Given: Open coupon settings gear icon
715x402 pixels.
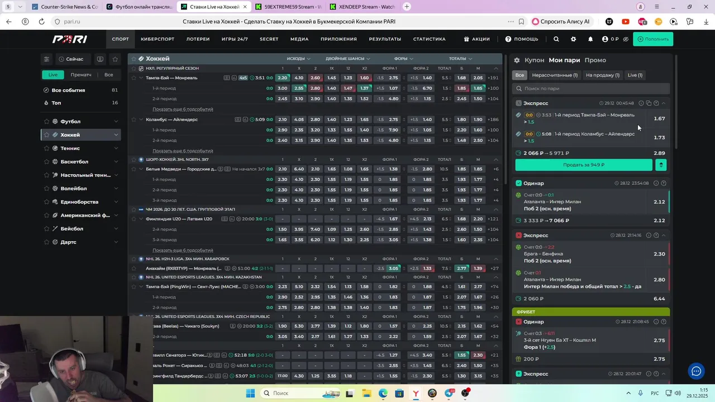Looking at the screenshot, I should pyautogui.click(x=517, y=60).
